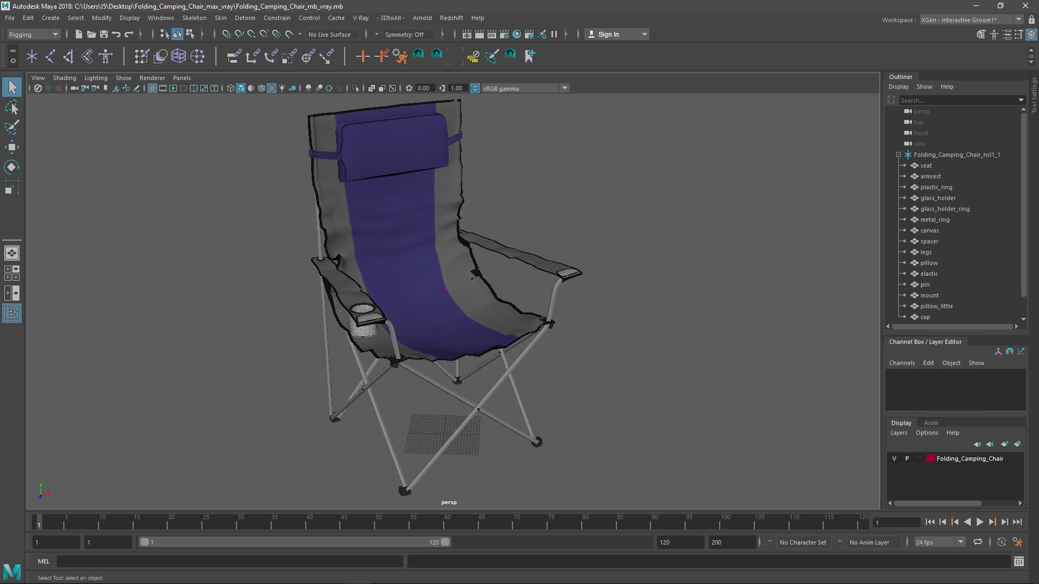Open the Workspace selector dropdown
Viewport: 1039px width, 584px height.
click(971, 19)
